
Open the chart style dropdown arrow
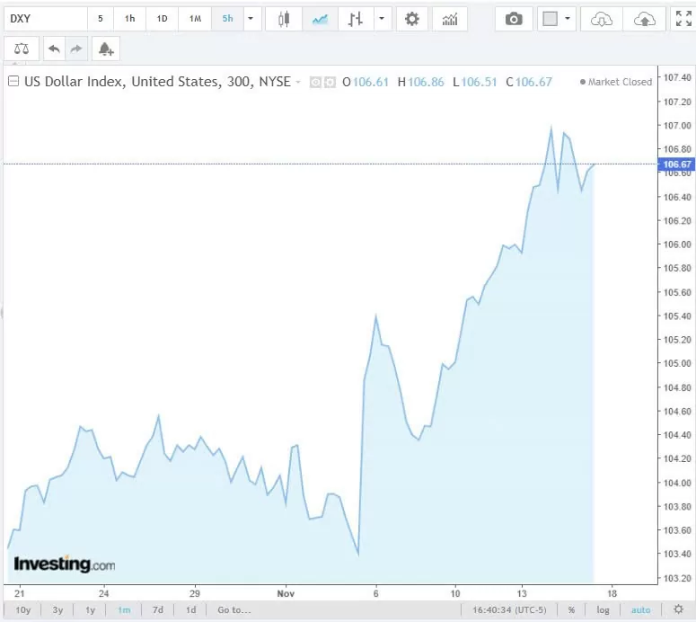383,19
